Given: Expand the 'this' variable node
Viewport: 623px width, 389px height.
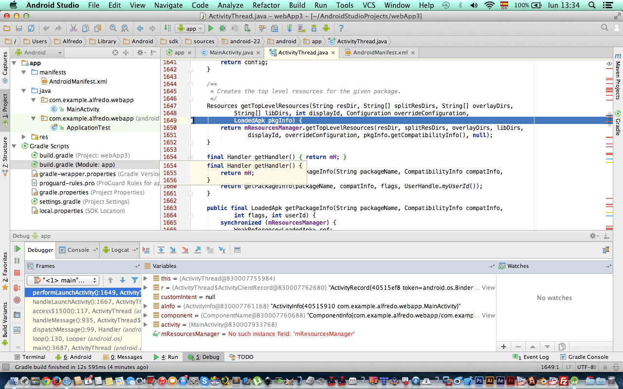Looking at the screenshot, I should (x=146, y=279).
